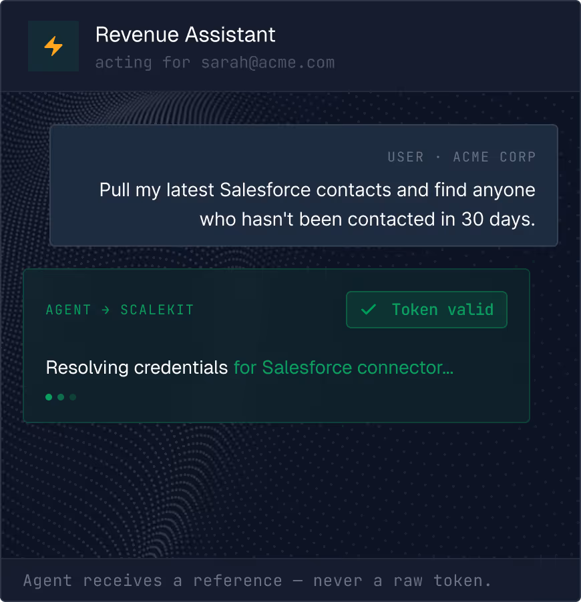Click 'who hasn't been contacted in 30 days' line
This screenshot has width=581, height=602.
click(x=367, y=219)
